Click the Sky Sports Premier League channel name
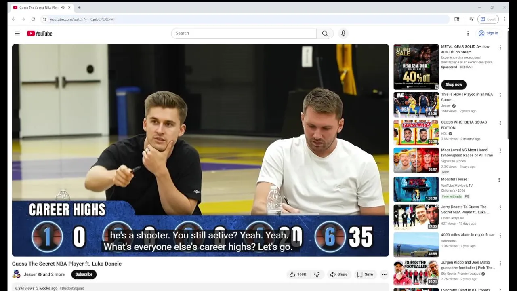 coord(460,274)
